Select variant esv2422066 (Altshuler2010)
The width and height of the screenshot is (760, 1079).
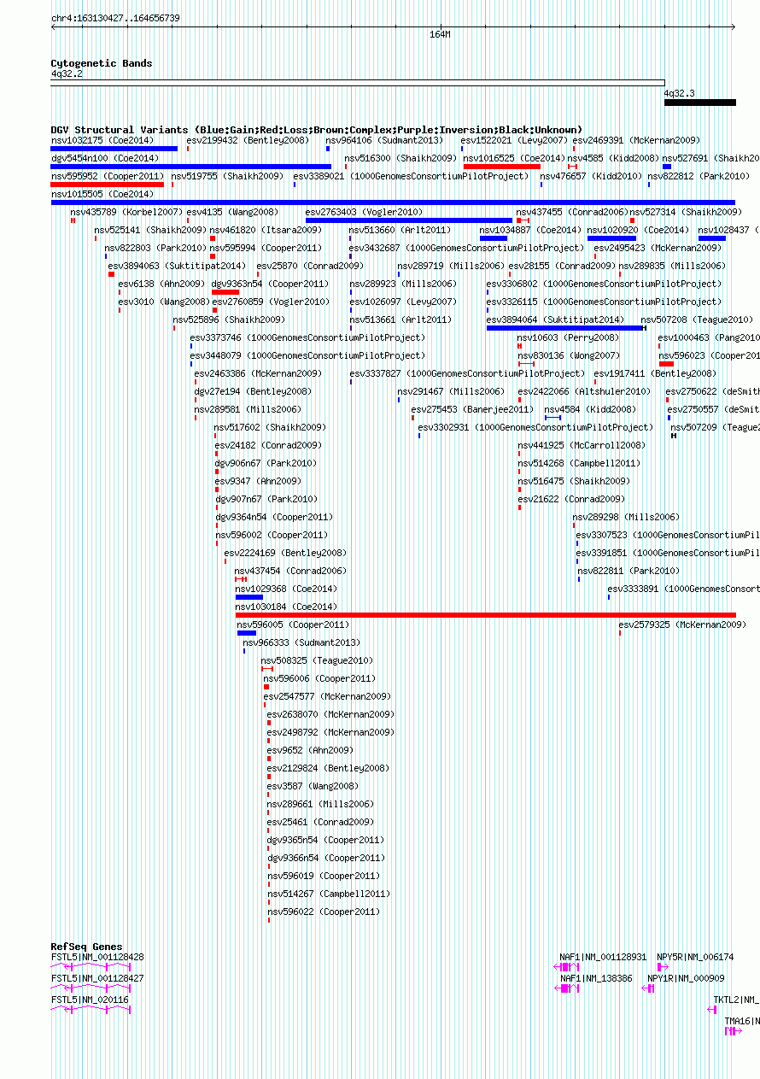[584, 391]
